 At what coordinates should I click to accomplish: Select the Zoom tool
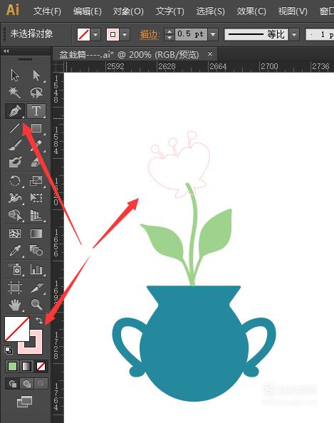tap(36, 305)
